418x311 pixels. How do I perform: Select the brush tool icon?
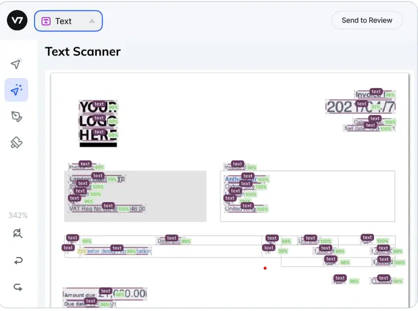point(17,142)
